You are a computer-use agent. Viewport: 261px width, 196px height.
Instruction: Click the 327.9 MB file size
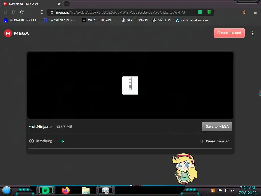coord(64,126)
